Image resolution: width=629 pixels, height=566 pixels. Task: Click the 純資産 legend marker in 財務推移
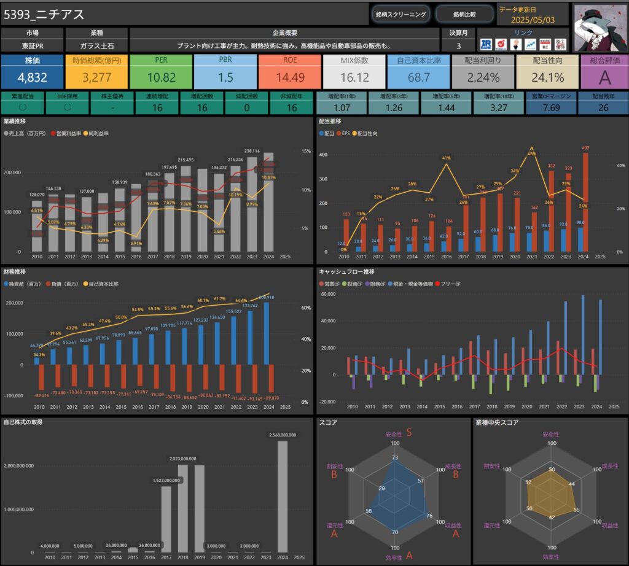[6, 284]
